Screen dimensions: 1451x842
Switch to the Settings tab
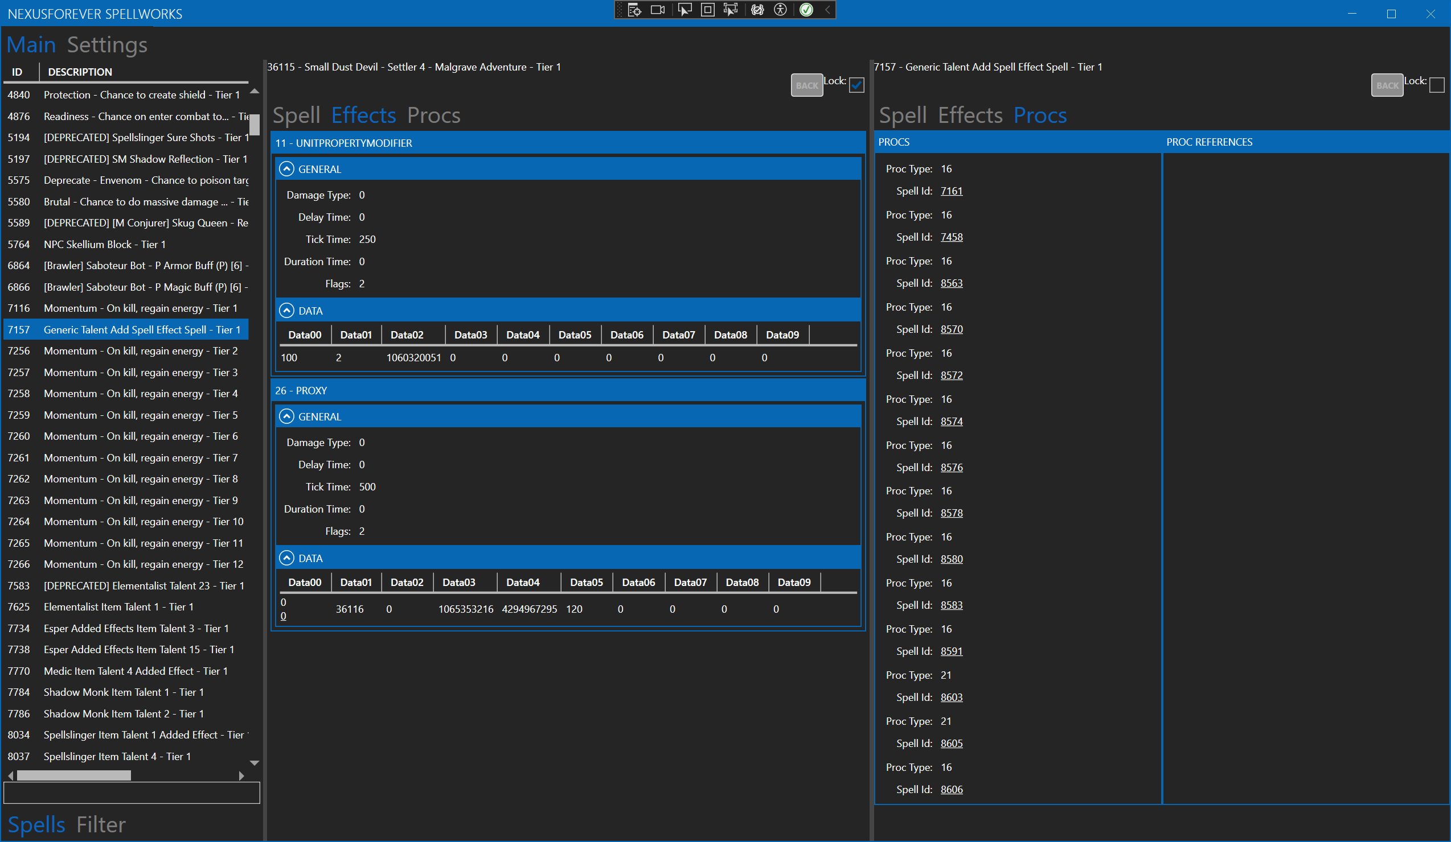107,45
